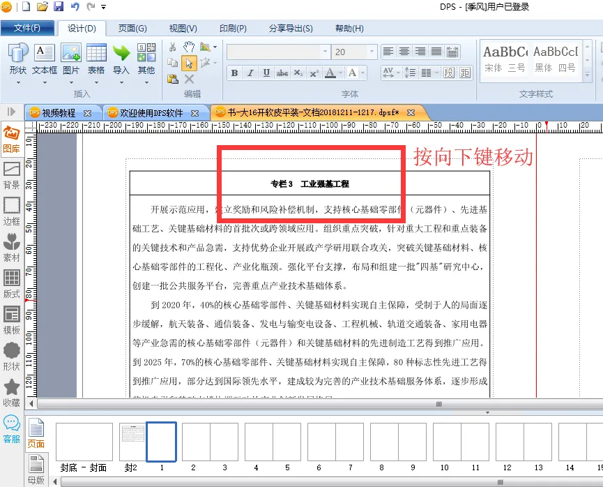Switch to the 印刷(P) ribbon tab
Image resolution: width=603 pixels, height=487 pixels.
[233, 29]
